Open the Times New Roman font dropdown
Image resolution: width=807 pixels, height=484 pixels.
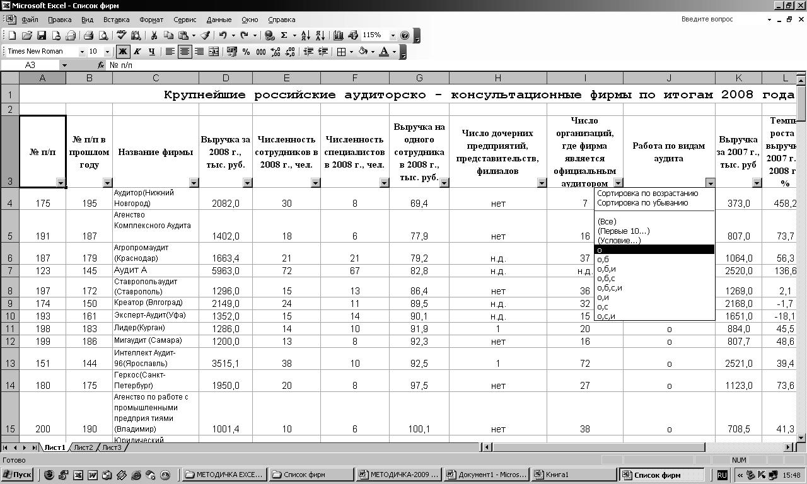[81, 52]
